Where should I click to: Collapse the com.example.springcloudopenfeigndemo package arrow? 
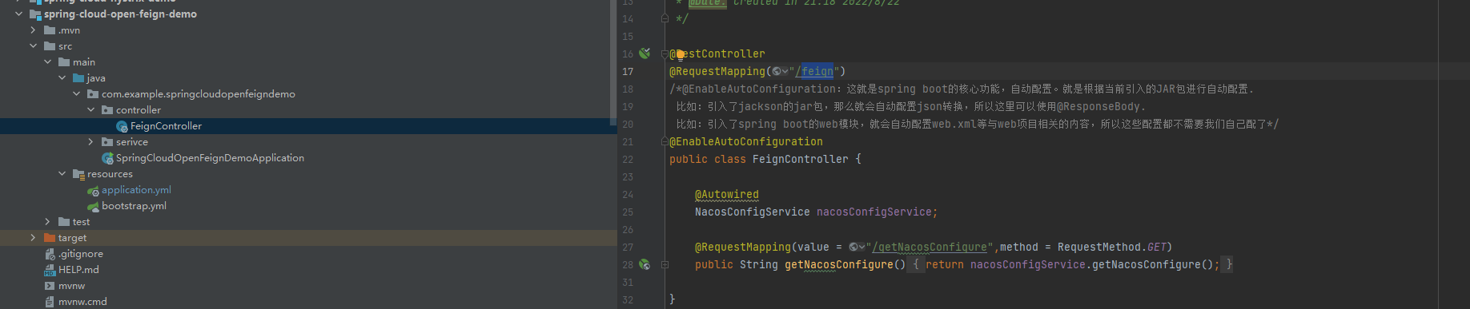coord(76,93)
